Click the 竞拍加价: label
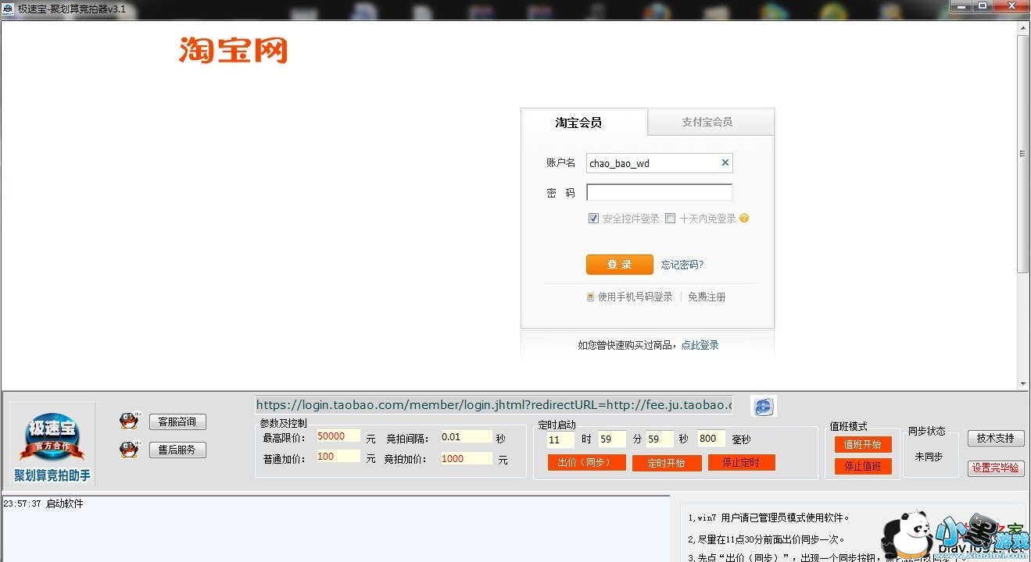1031x562 pixels. click(406, 460)
